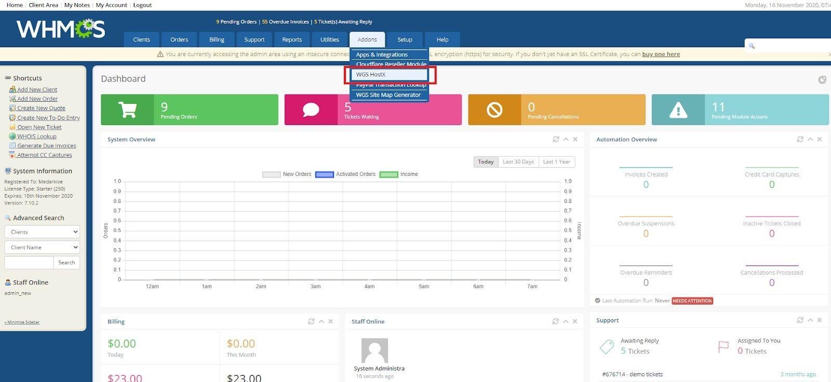831x382 pixels.
Task: Refresh the Billing widget
Action: (311, 321)
